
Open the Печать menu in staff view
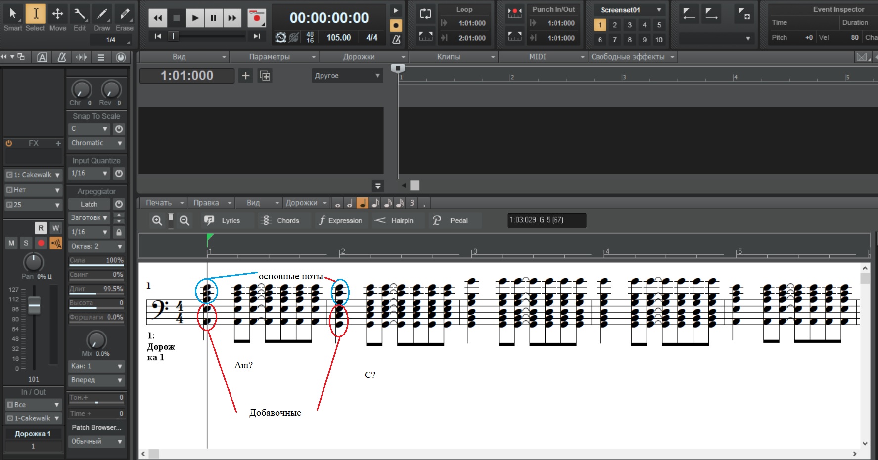164,203
